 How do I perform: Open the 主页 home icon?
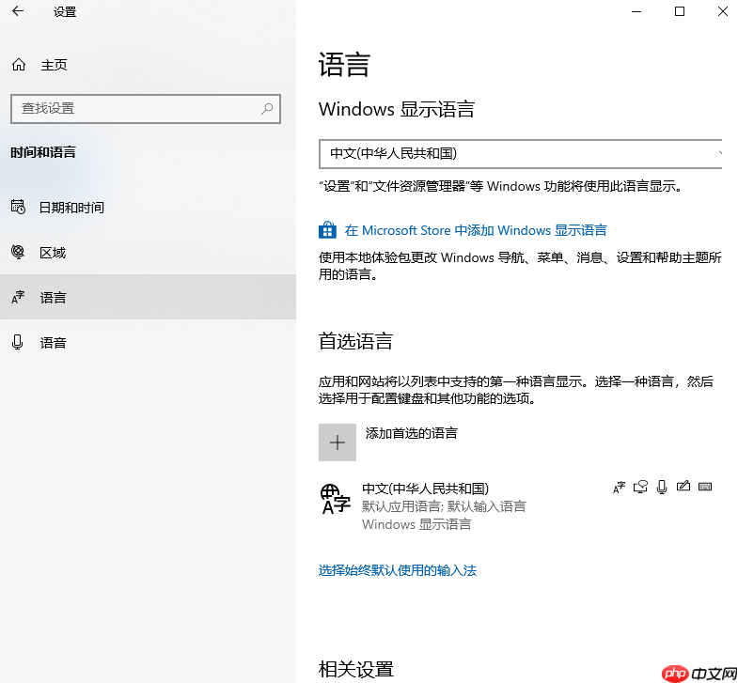tap(19, 65)
